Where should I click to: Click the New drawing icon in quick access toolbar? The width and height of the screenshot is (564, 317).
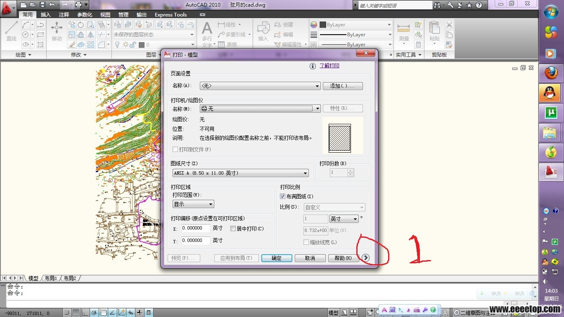tap(24, 5)
